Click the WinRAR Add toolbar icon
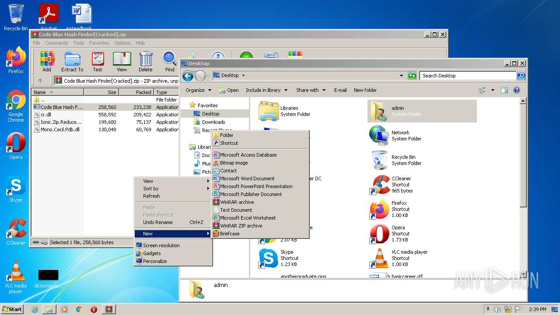This screenshot has width=560, height=315. click(47, 62)
